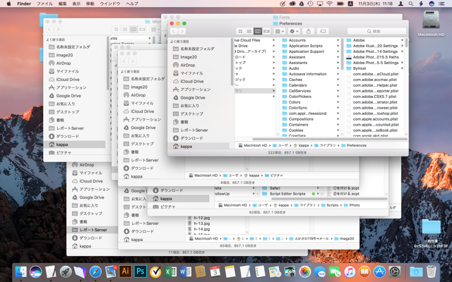
Task: Expand the ByHost folder arrow
Action: click(402, 68)
